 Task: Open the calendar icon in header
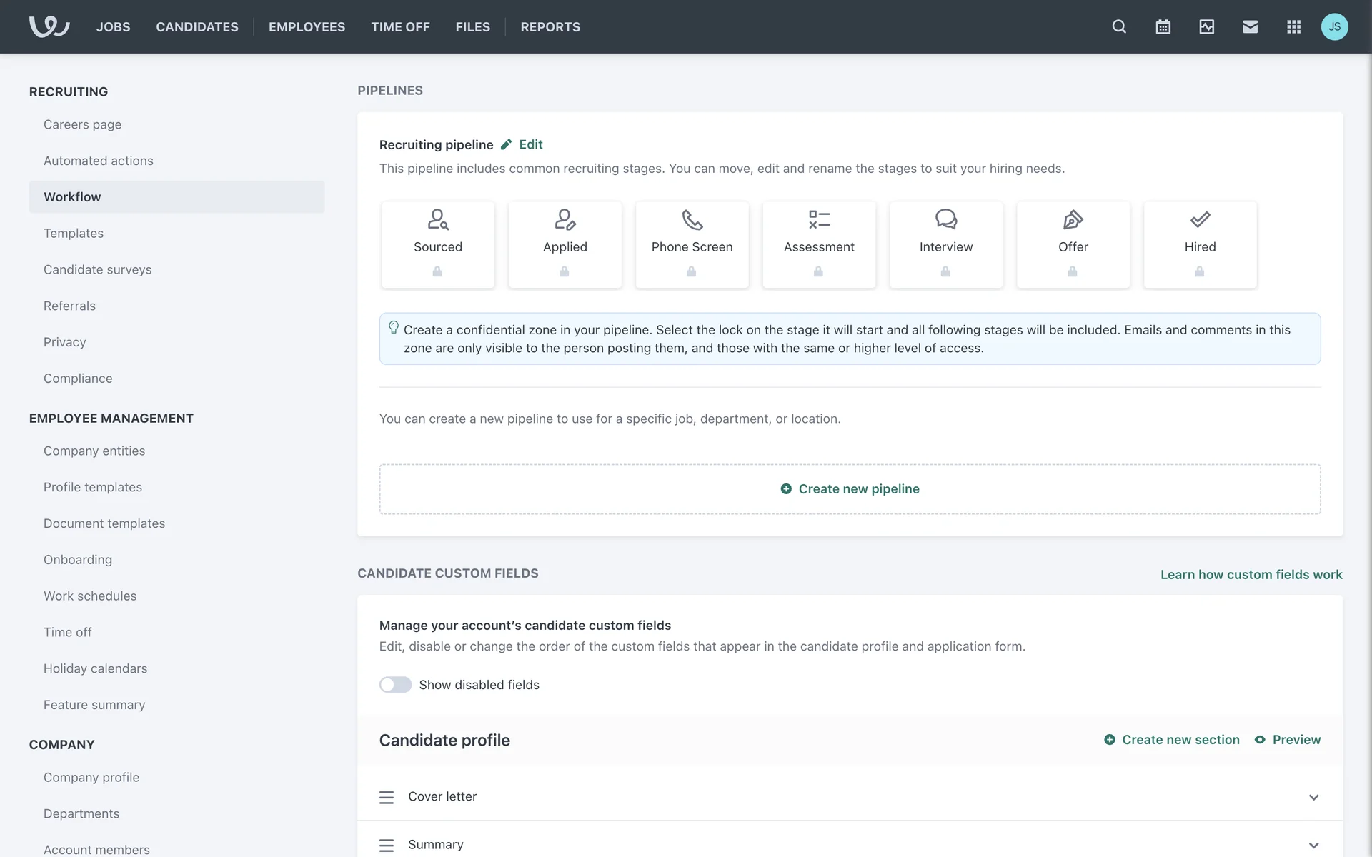(1163, 26)
